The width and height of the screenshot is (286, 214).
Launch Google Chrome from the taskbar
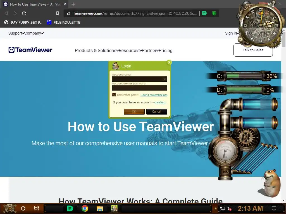(x=85, y=208)
